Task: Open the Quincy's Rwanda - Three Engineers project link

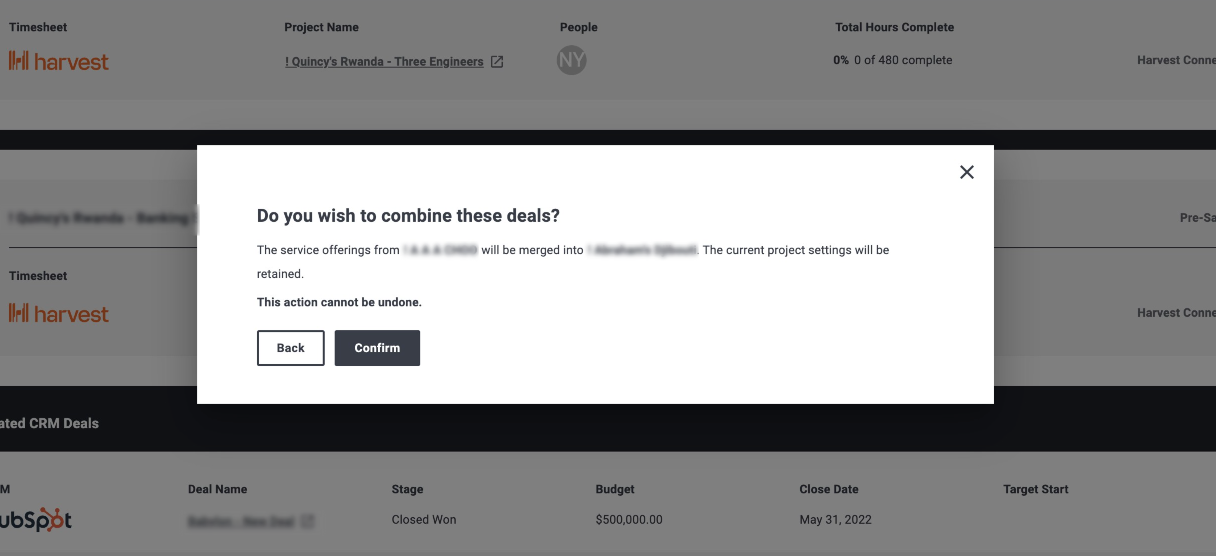Action: tap(384, 61)
